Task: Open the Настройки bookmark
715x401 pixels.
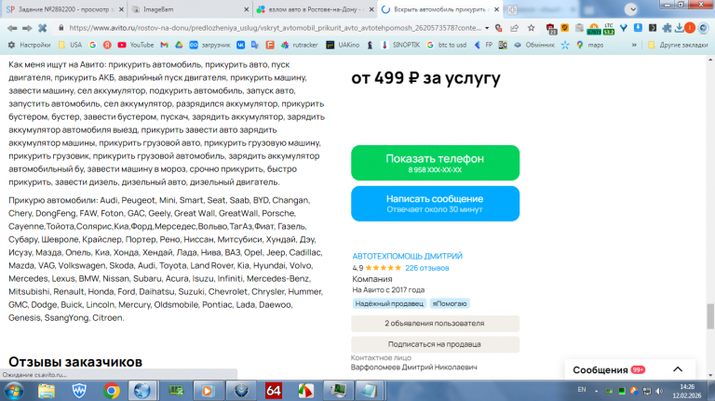Action: tap(29, 45)
